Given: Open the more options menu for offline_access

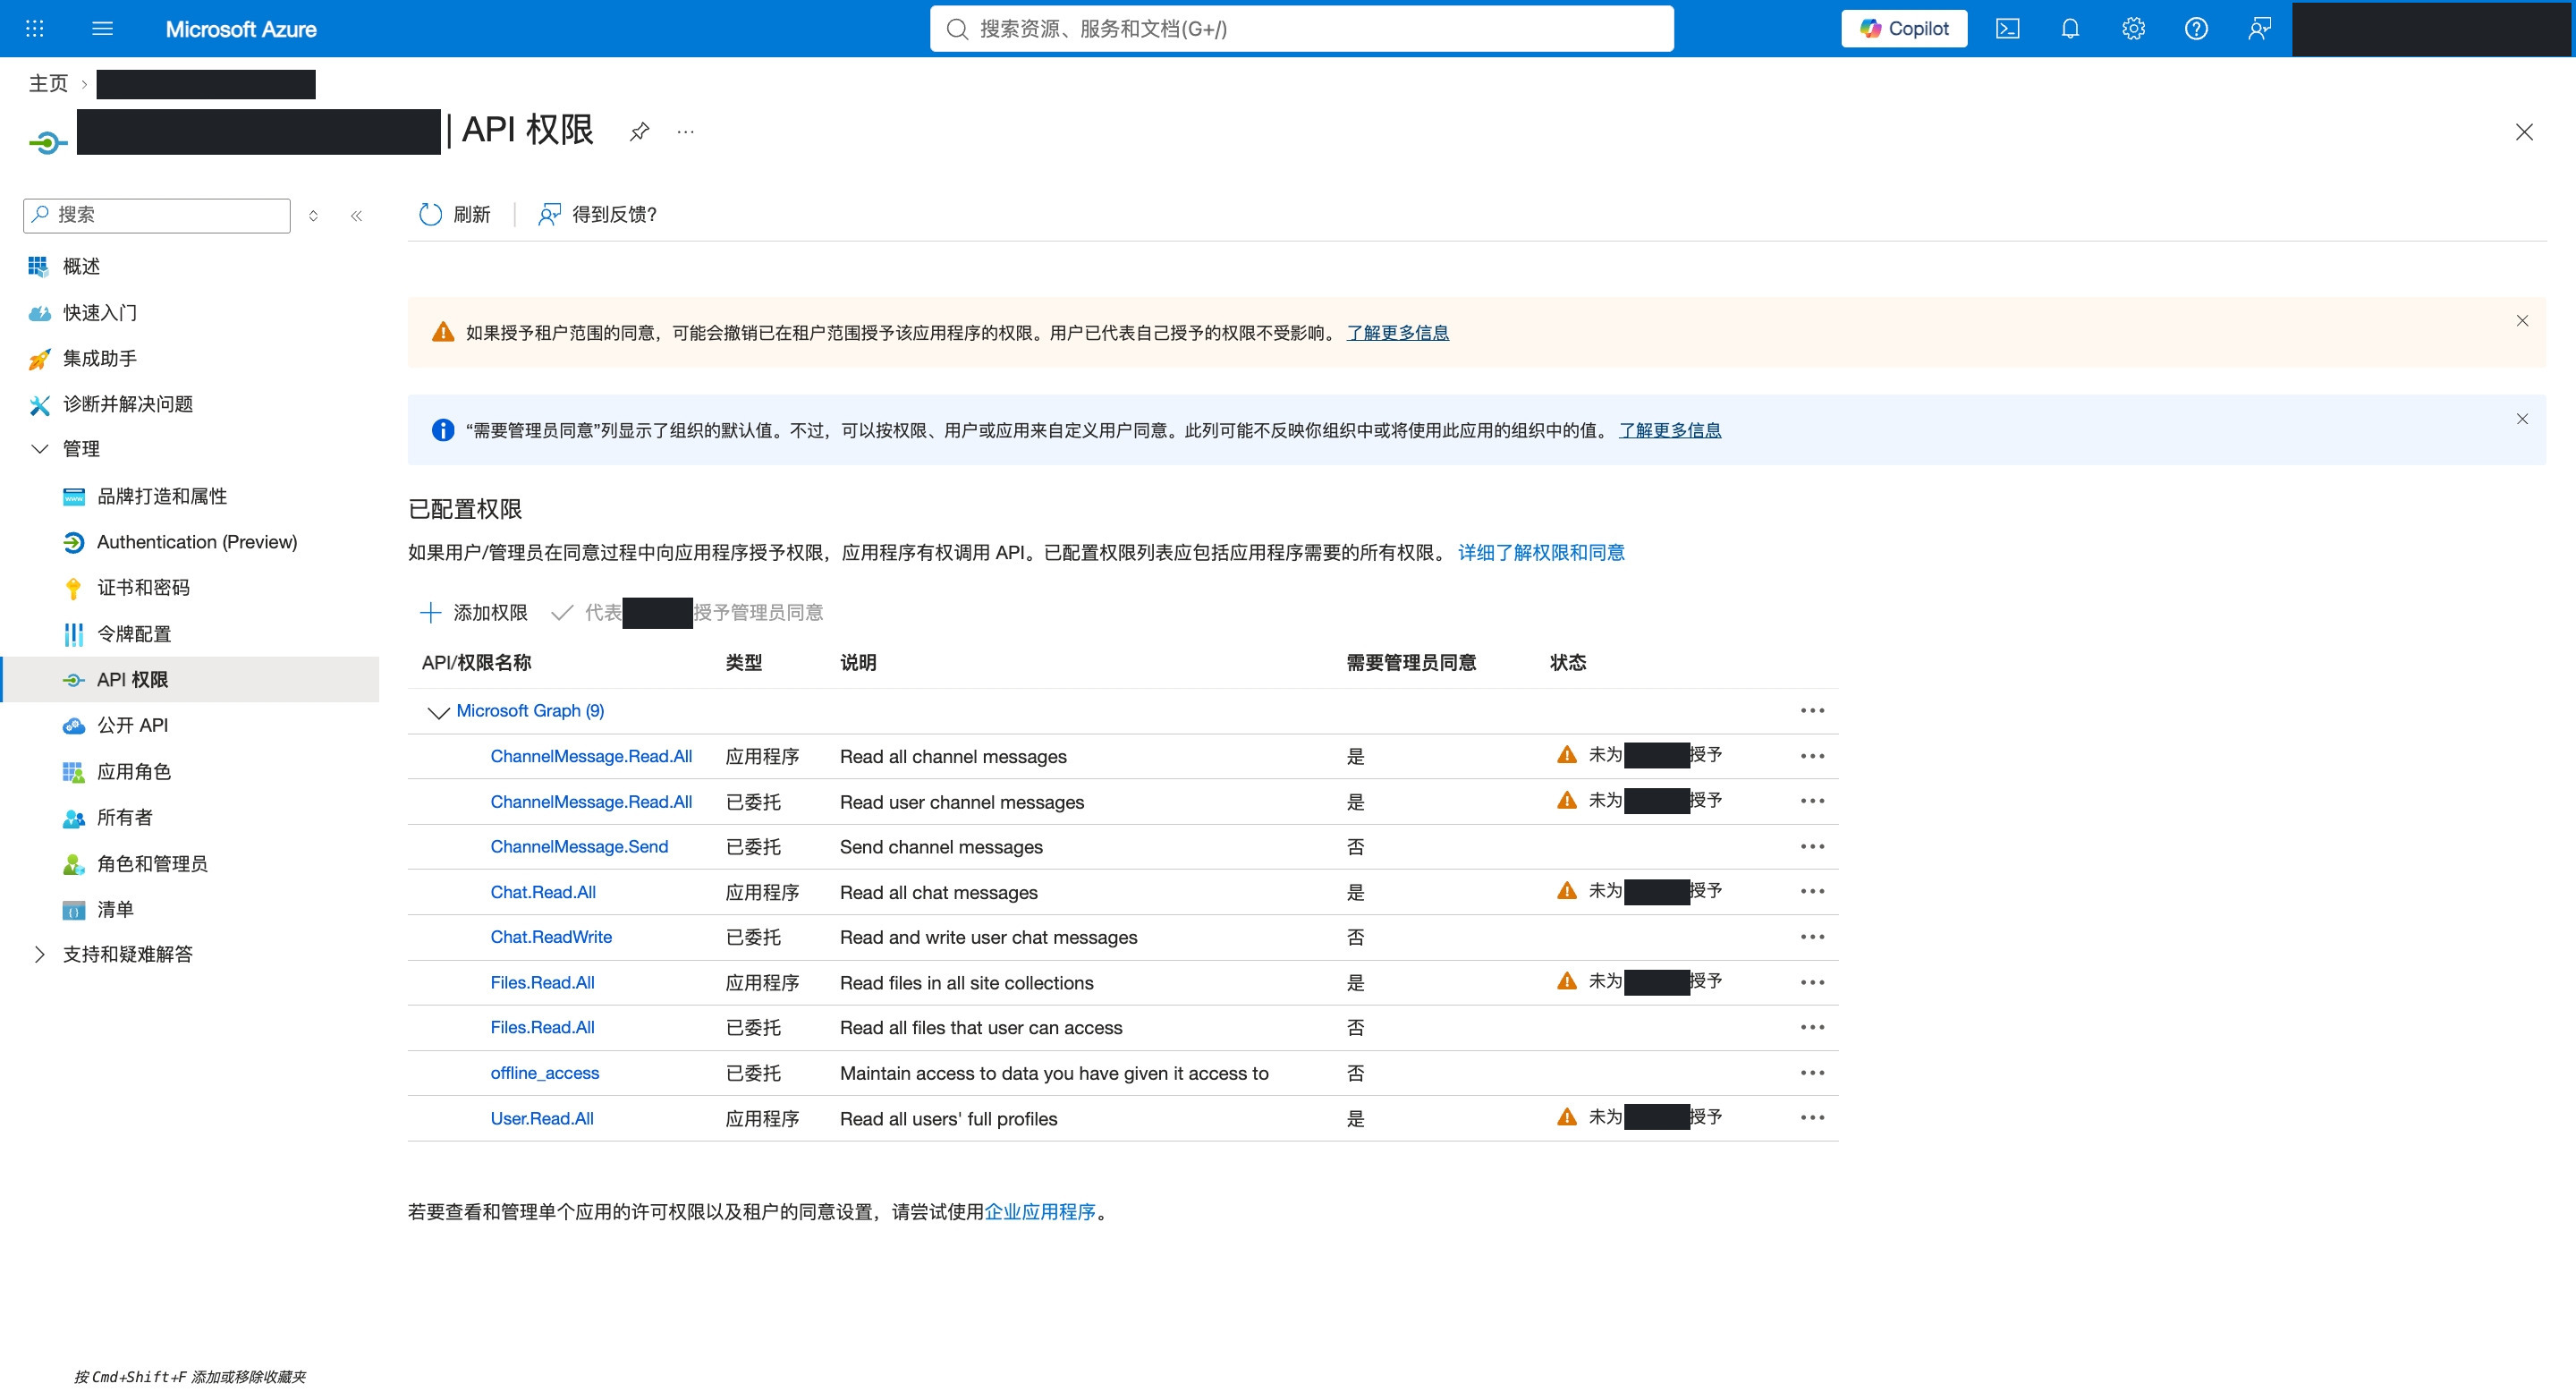Looking at the screenshot, I should pyautogui.click(x=1812, y=1073).
